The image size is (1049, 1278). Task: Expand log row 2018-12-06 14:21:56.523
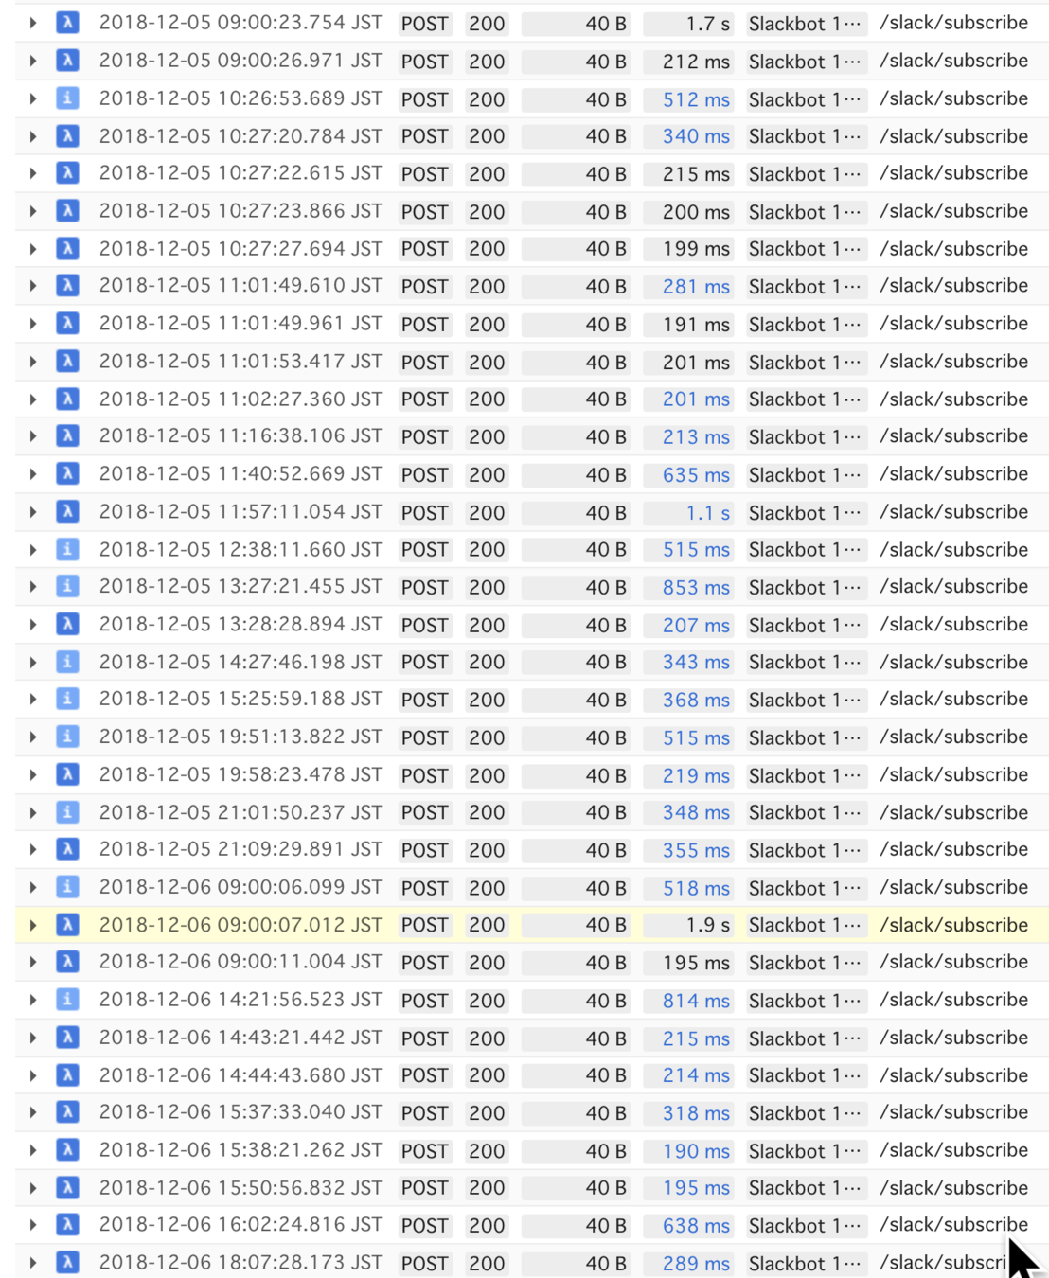point(33,1000)
